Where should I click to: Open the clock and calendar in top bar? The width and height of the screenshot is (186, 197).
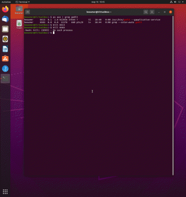coord(98,2)
